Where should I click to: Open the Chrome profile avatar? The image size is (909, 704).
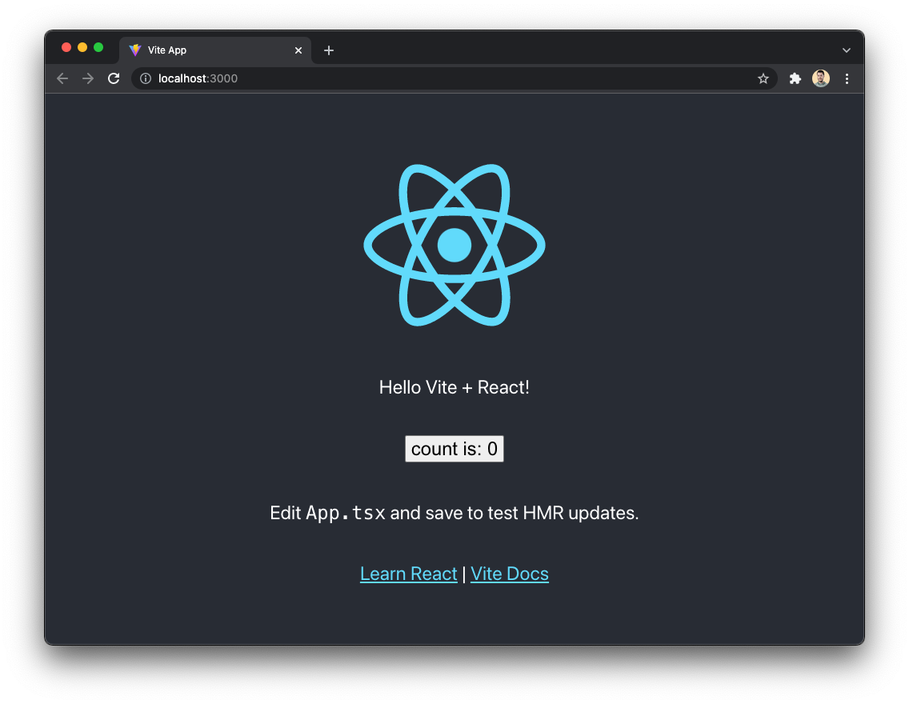click(x=821, y=78)
